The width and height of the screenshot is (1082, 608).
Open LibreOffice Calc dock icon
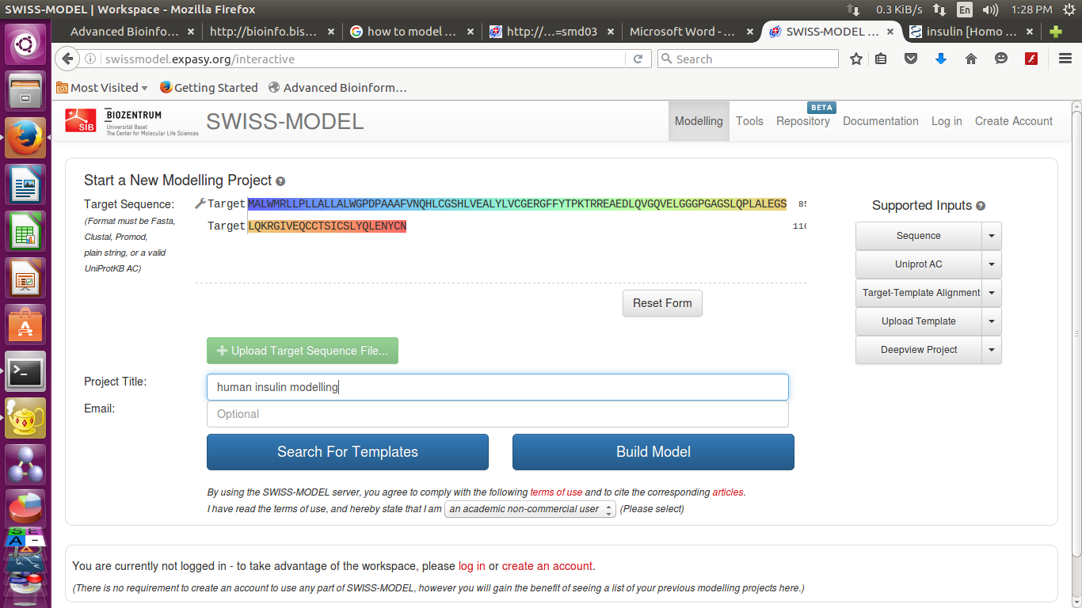coord(25,232)
